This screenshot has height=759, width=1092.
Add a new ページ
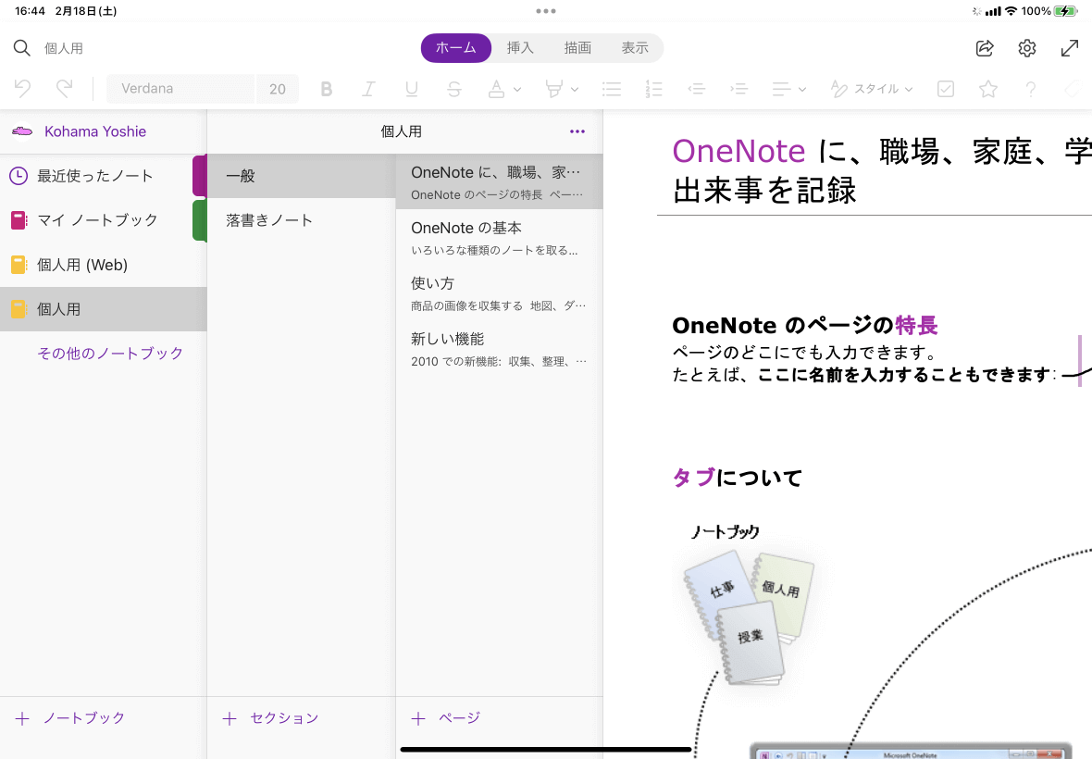446,718
